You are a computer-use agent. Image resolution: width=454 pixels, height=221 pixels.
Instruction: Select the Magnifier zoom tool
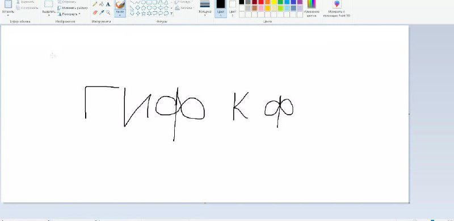coord(108,12)
